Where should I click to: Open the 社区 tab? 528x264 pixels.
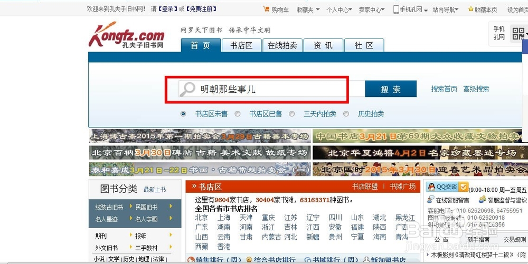364,45
